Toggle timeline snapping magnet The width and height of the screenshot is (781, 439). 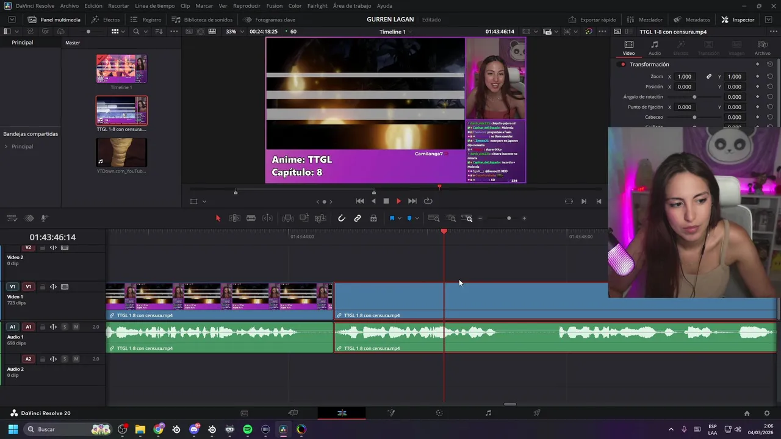[x=342, y=218]
